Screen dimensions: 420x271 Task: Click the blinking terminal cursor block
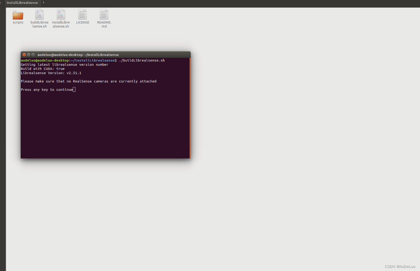(74, 89)
